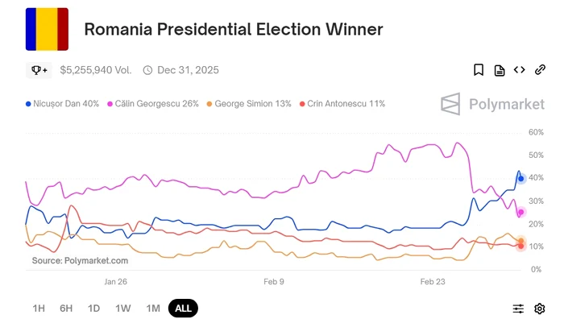The height and width of the screenshot is (319, 564).
Task: Select the ALL time range
Action: (x=183, y=309)
